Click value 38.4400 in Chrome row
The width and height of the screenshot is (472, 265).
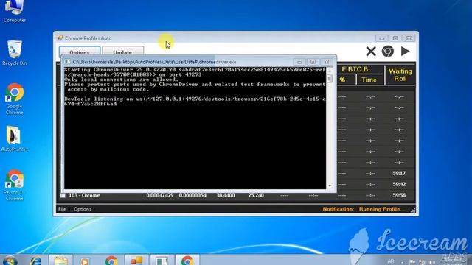226,195
